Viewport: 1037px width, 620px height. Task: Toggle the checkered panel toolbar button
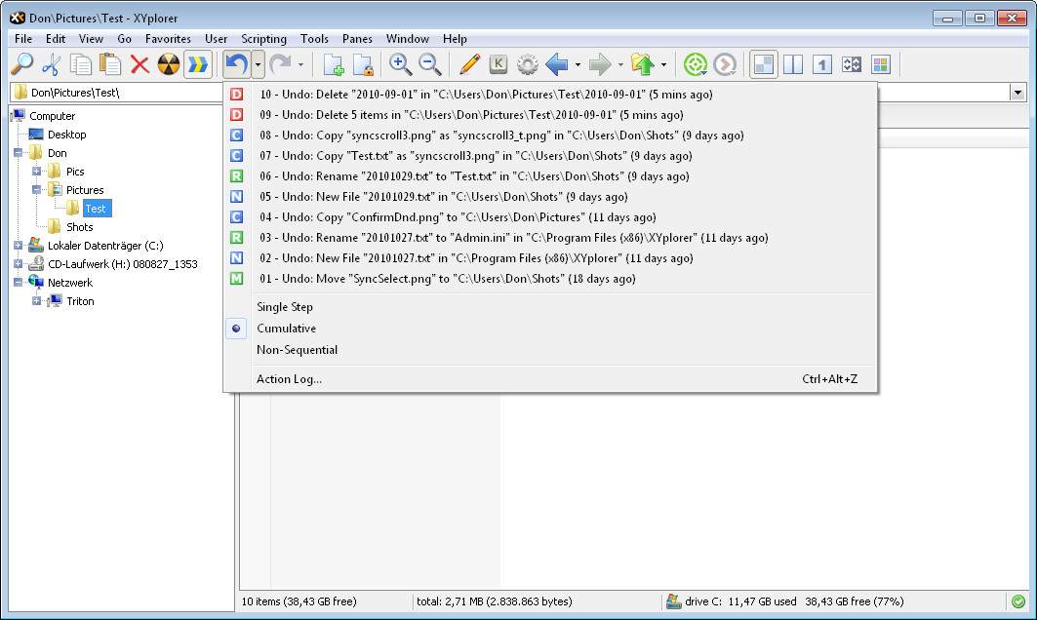click(764, 64)
